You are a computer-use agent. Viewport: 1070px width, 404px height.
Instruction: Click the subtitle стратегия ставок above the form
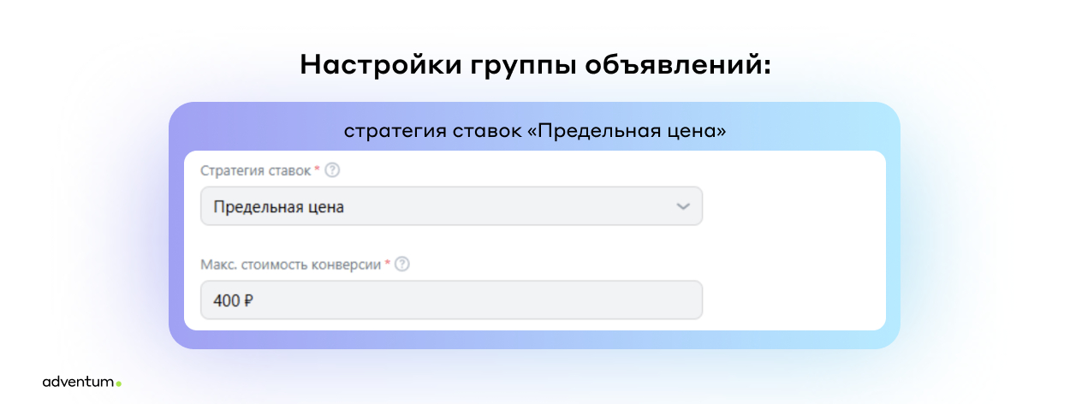point(430,132)
